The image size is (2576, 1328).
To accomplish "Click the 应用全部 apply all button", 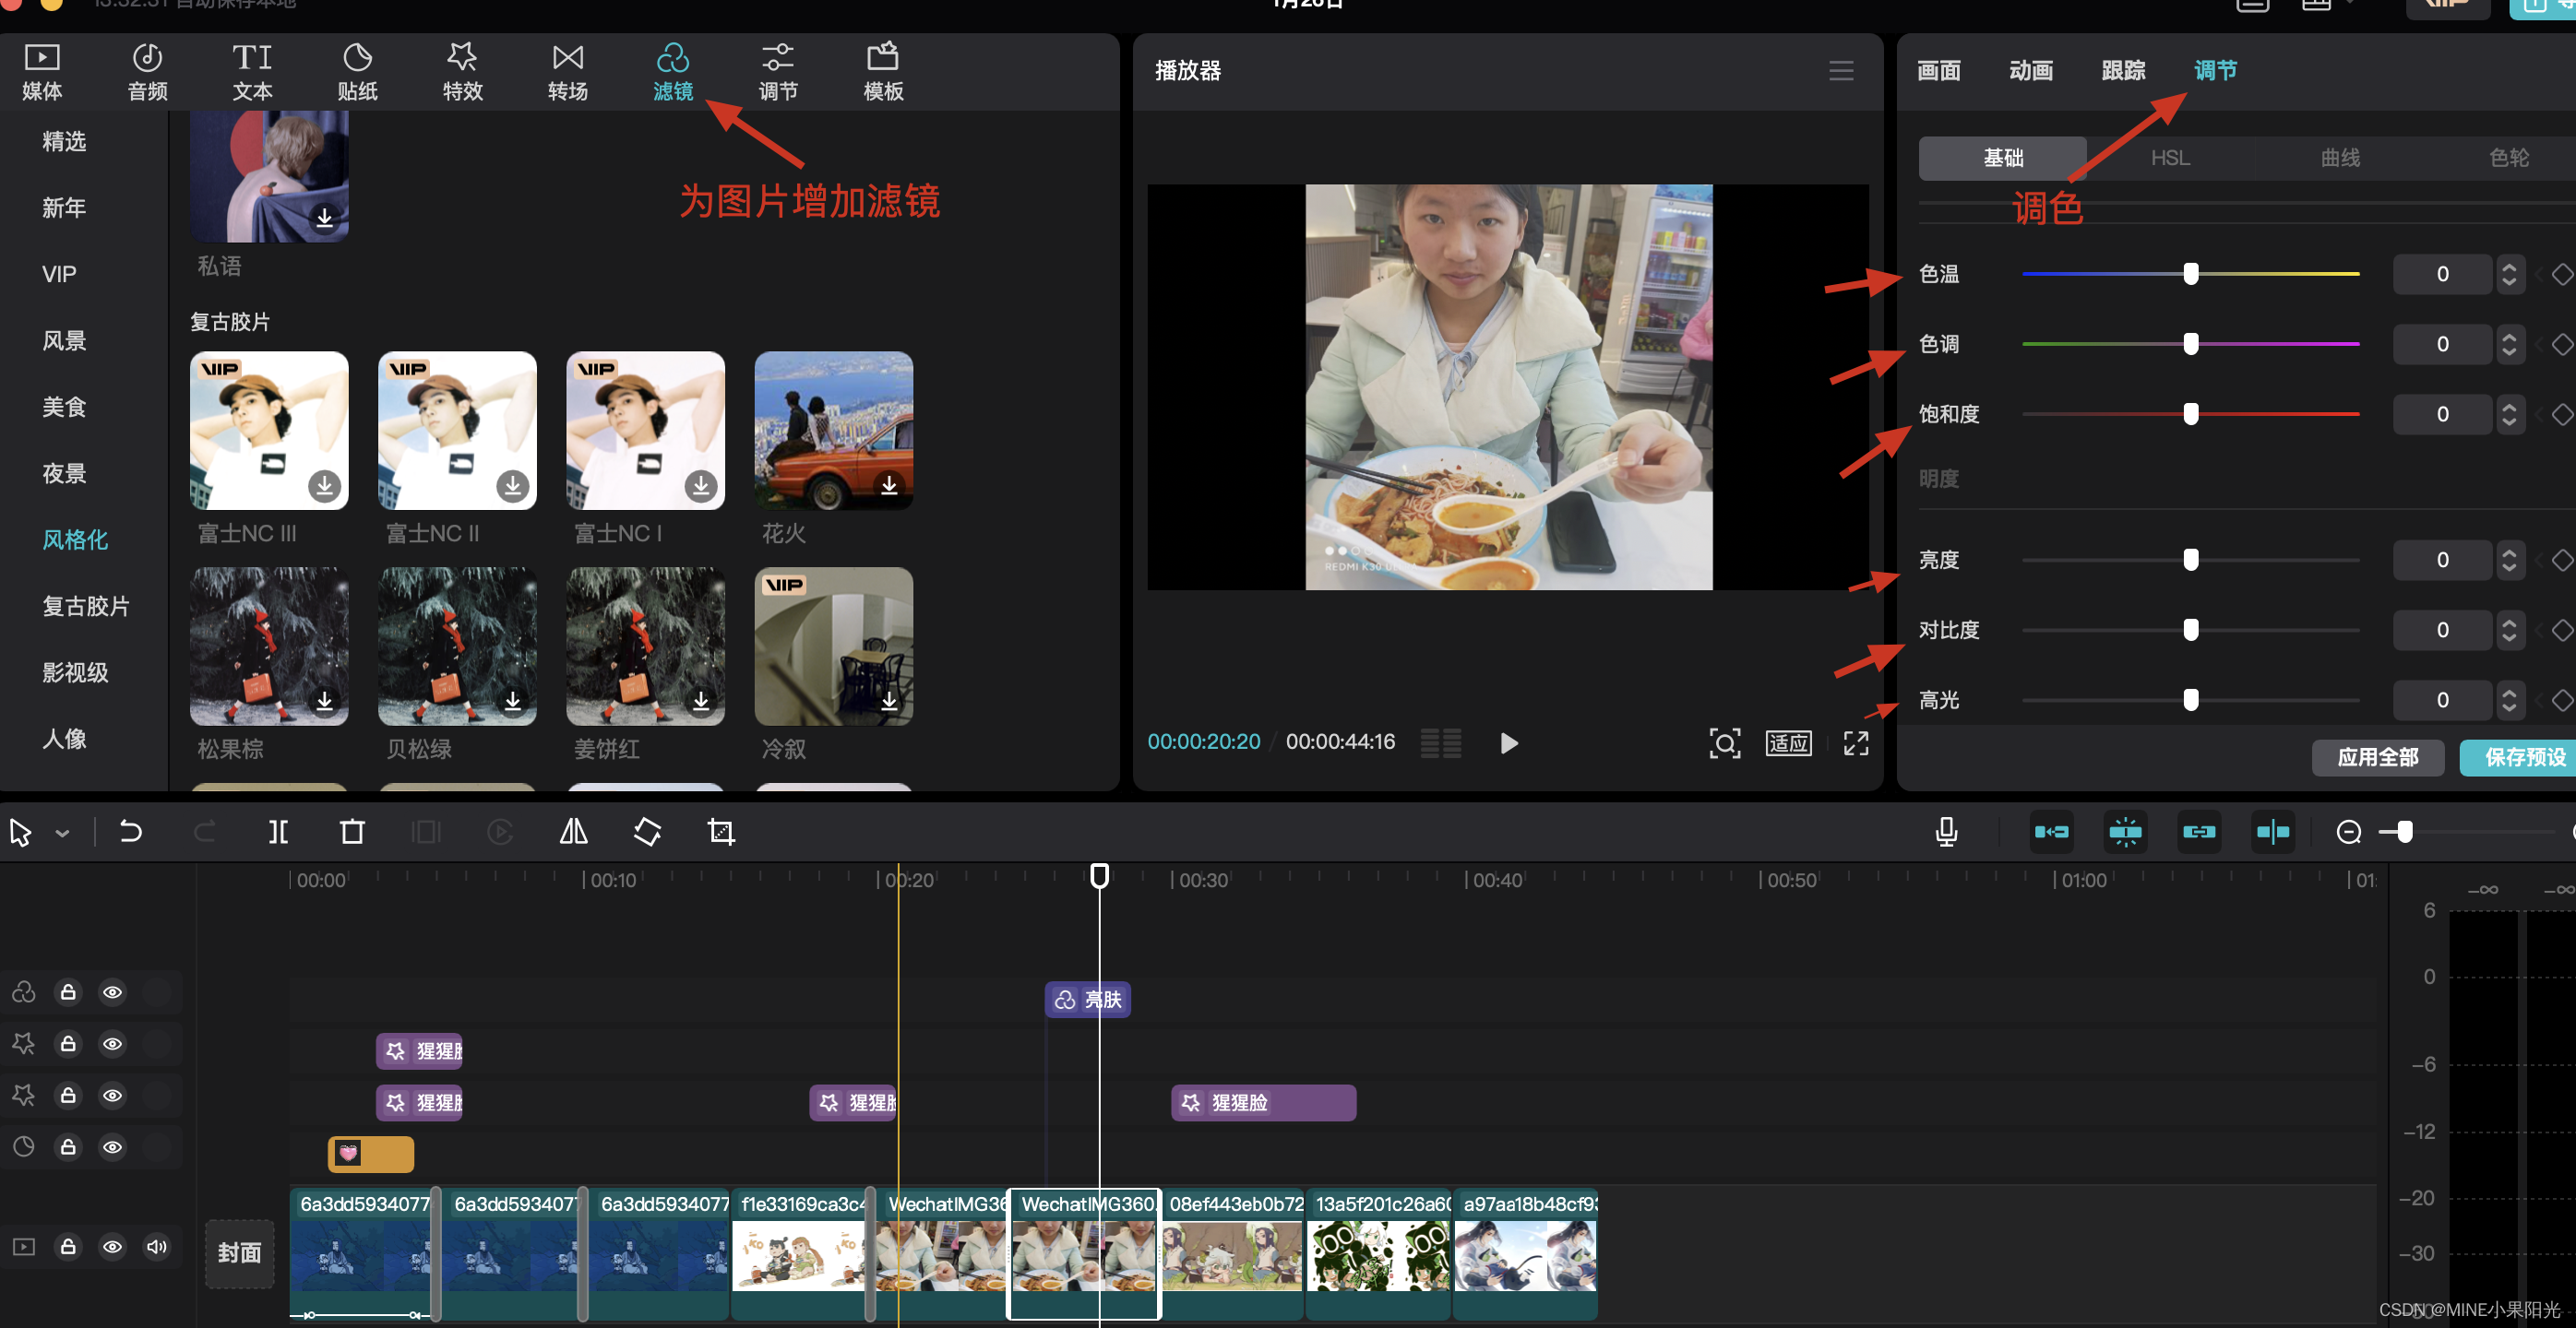I will coord(2377,756).
